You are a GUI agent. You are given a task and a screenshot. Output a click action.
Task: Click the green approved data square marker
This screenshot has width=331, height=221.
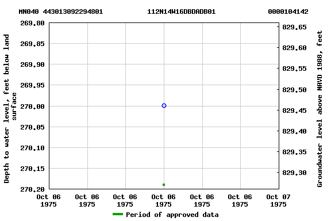coord(164,185)
